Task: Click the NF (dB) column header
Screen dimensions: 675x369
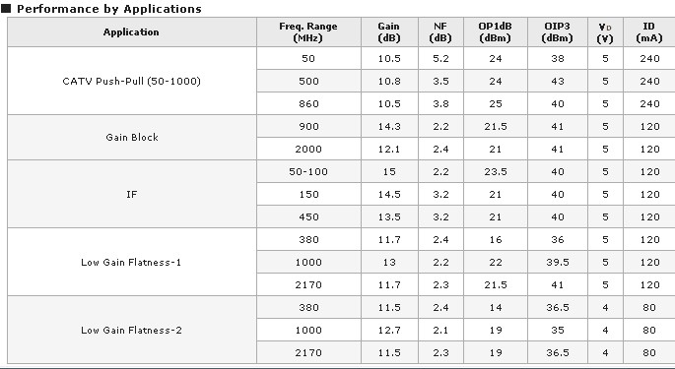Action: (440, 32)
